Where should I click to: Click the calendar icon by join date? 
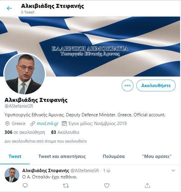tap(64, 124)
